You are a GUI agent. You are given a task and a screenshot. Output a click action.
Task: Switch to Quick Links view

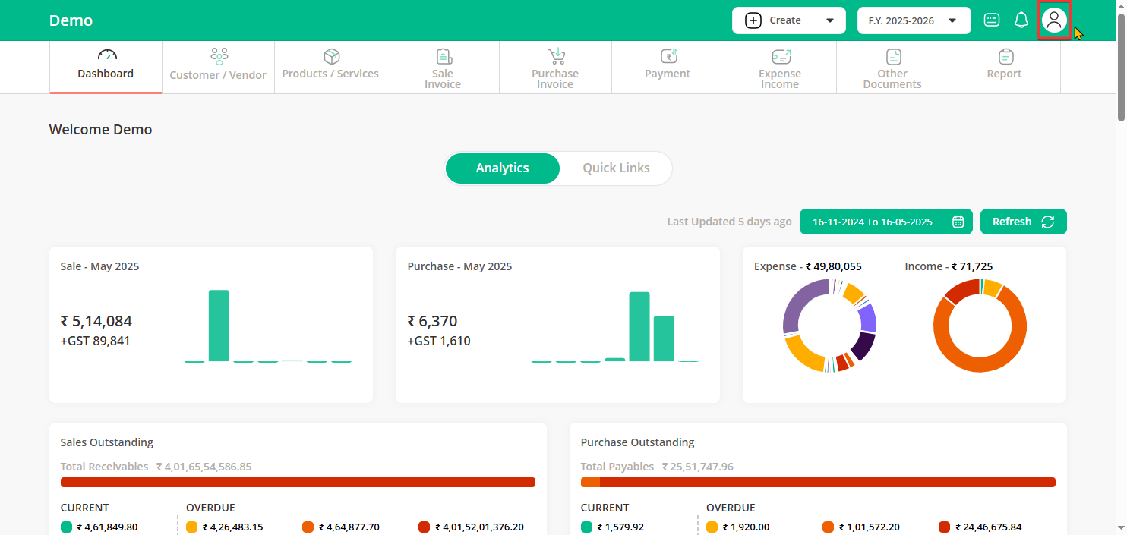point(616,168)
